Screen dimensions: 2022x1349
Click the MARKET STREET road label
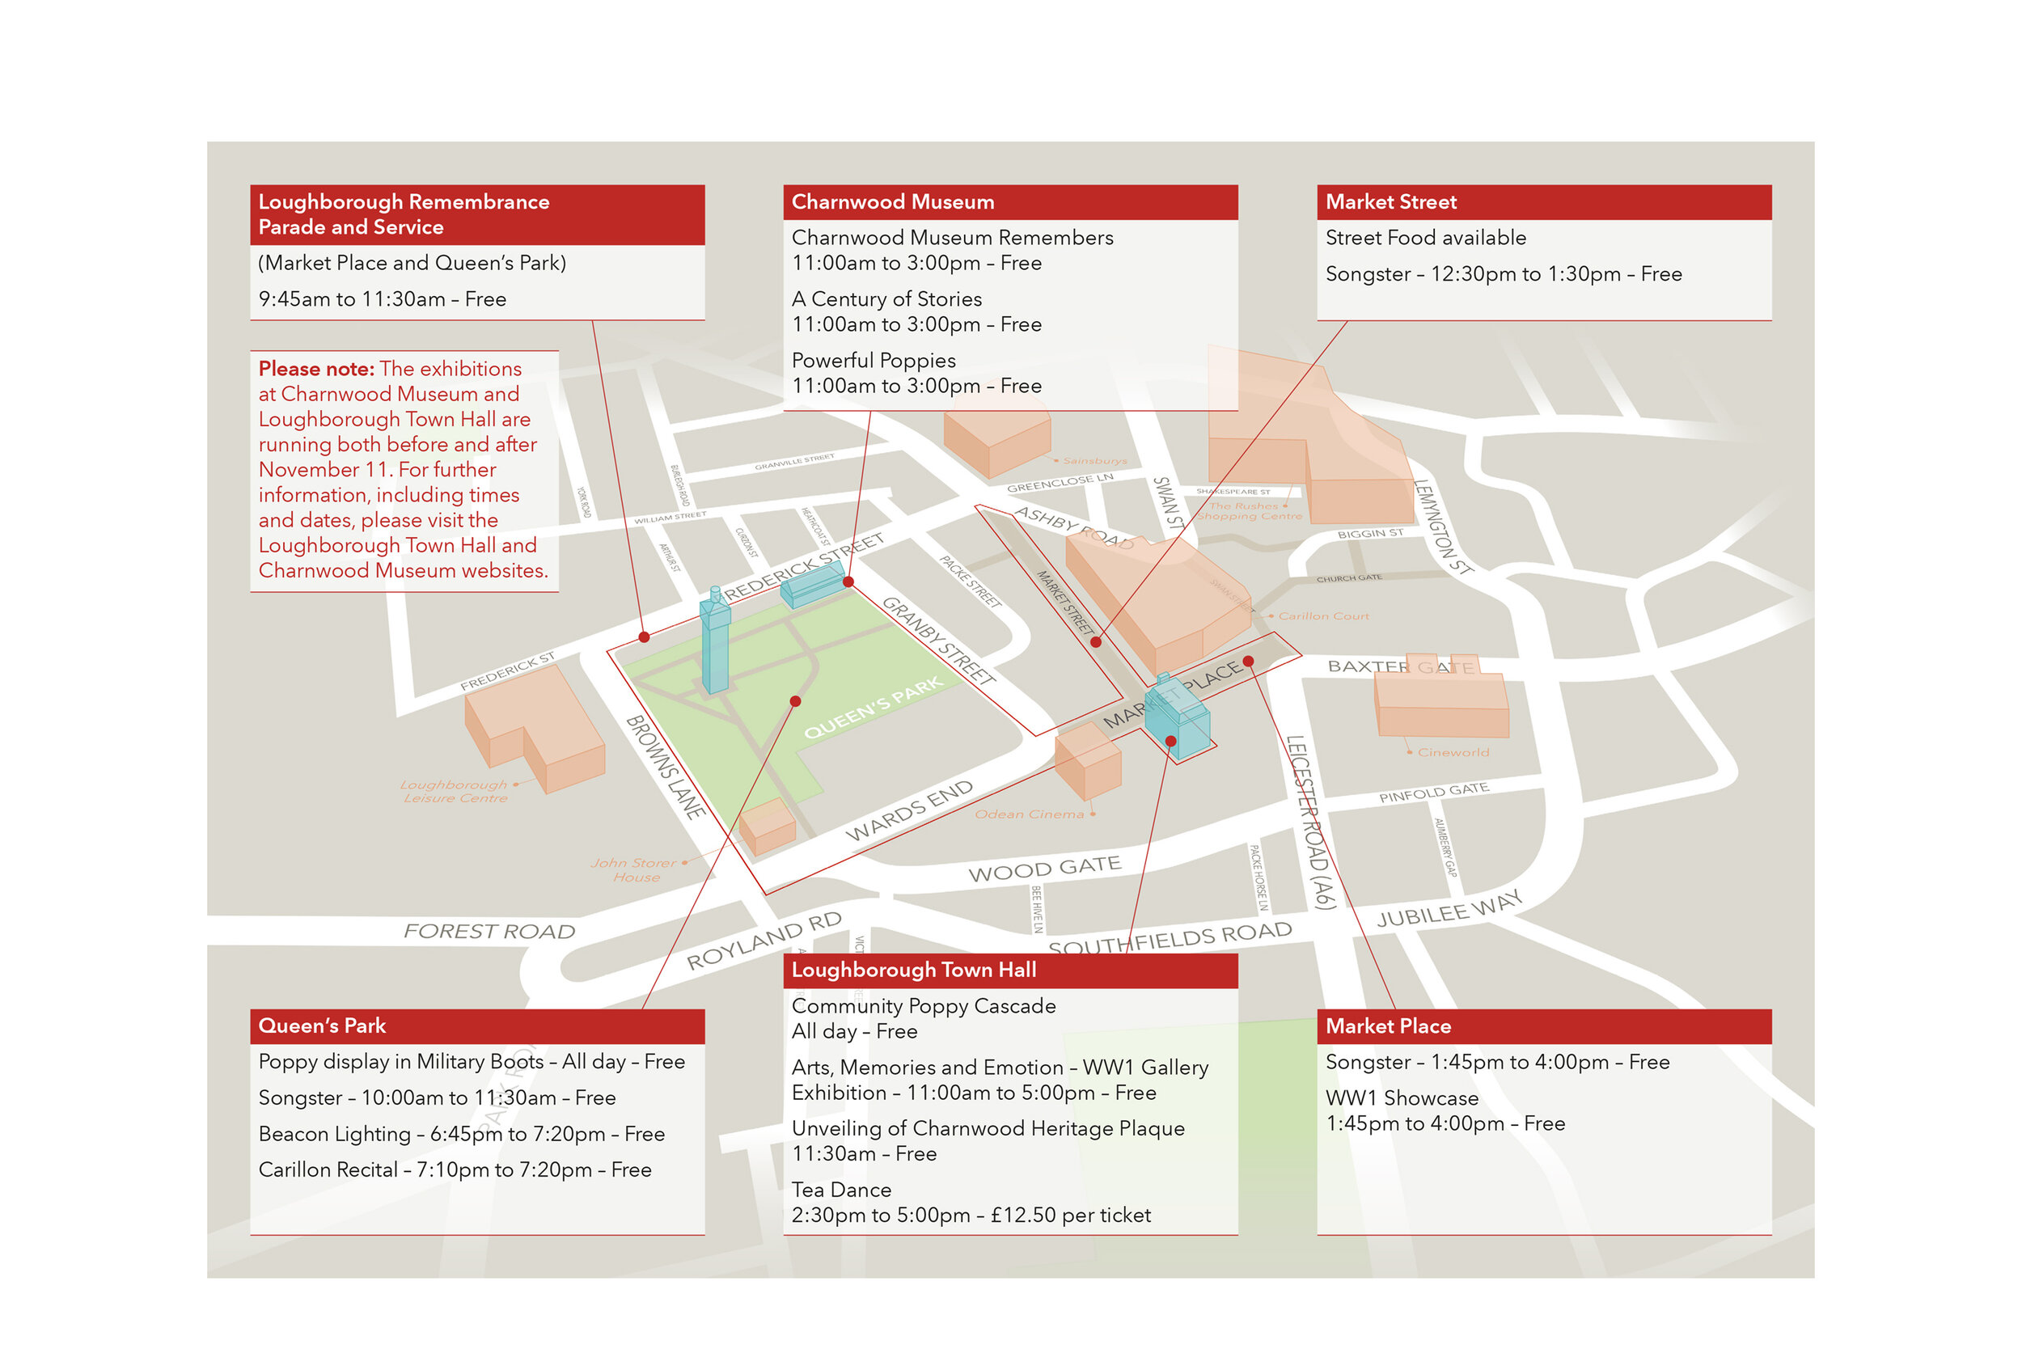pyautogui.click(x=1065, y=603)
